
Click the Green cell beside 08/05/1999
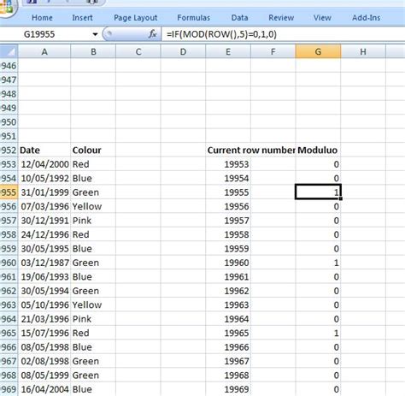pos(93,375)
